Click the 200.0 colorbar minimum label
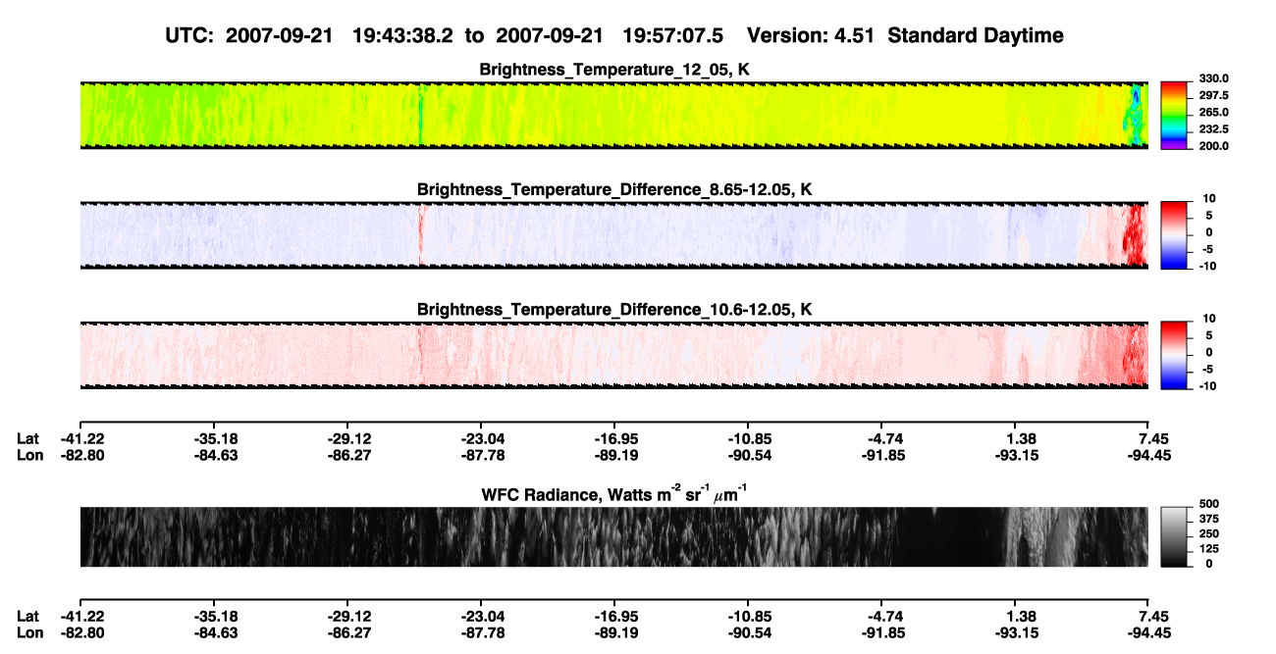This screenshot has width=1276, height=654. [1212, 146]
